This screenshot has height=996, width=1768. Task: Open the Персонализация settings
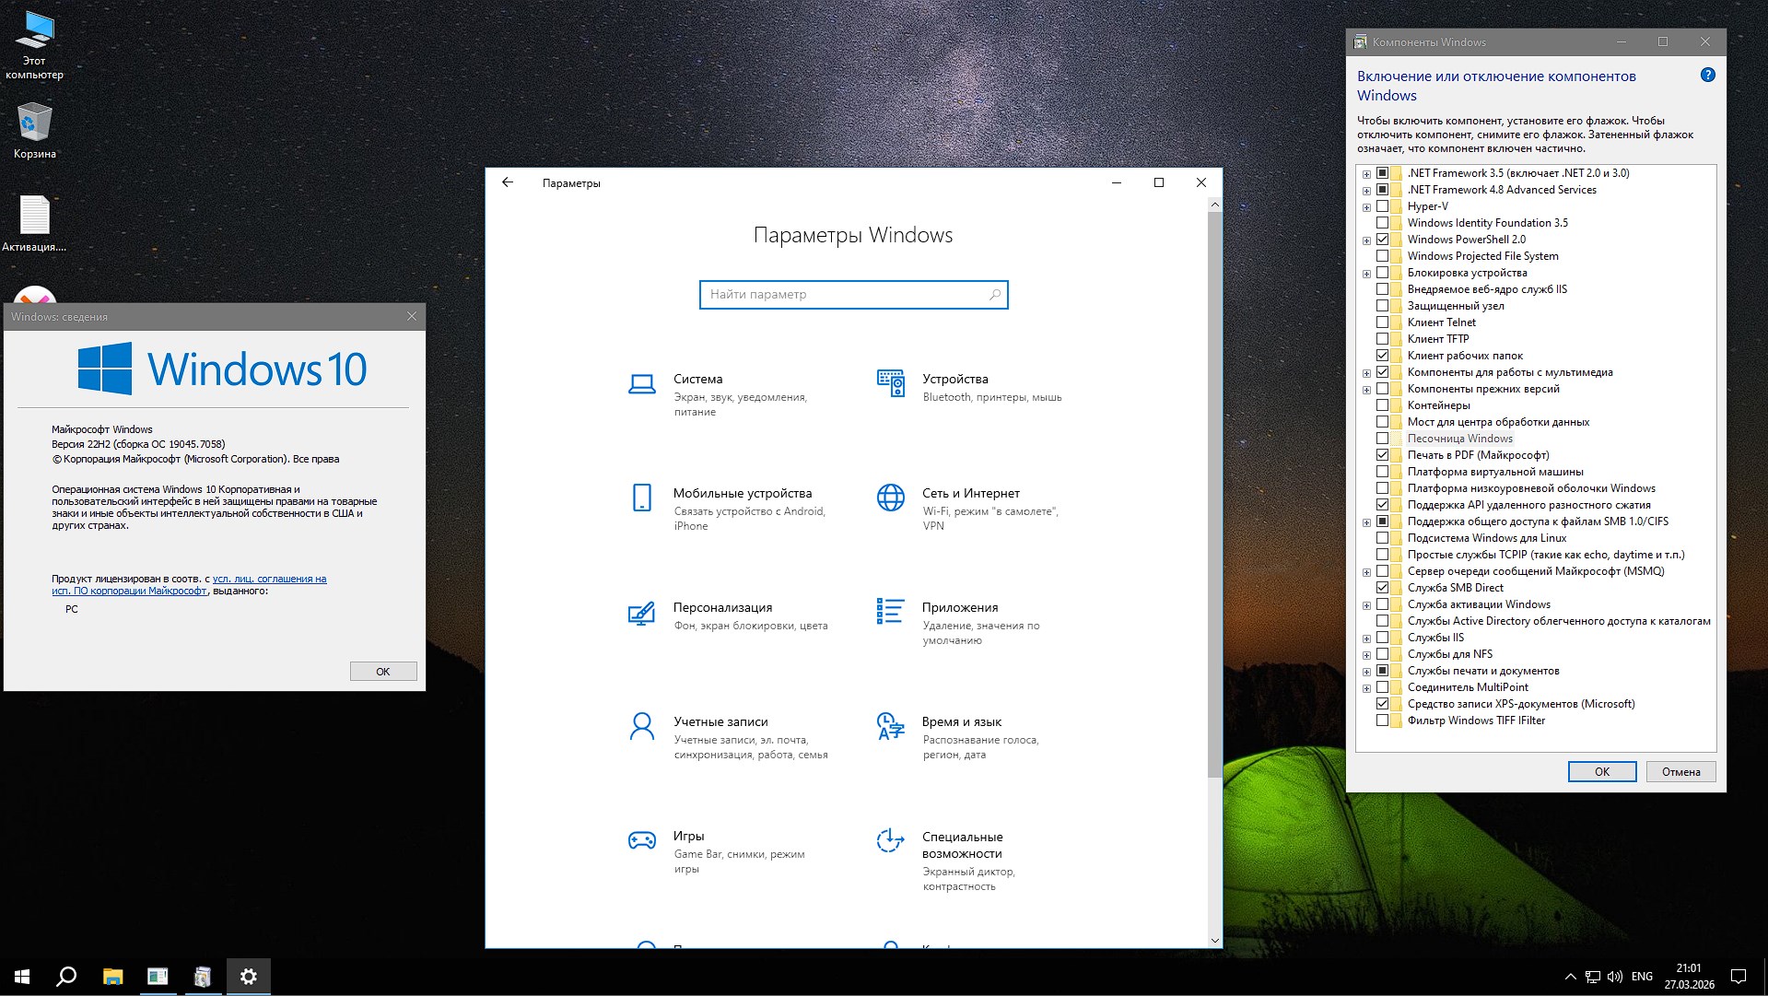pos(724,607)
